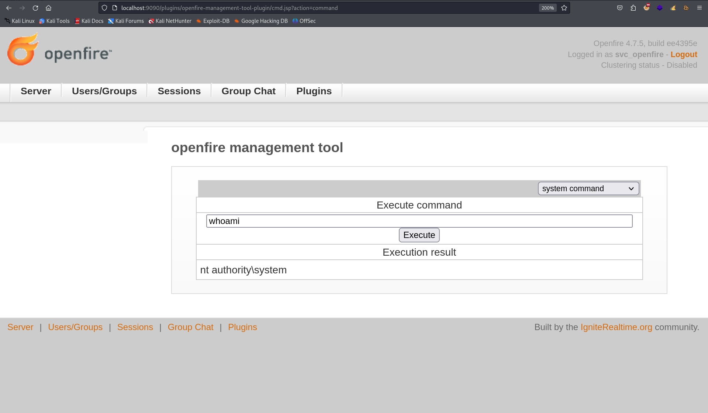Expand the system command dropdown

point(588,189)
